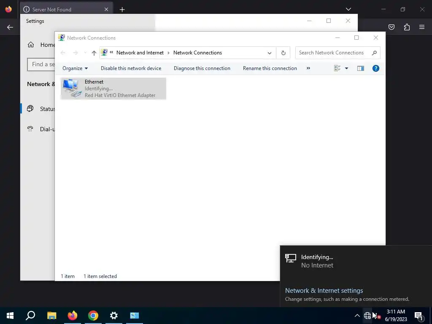
Task: Click Find a setting box in Settings
Action: [x=41, y=64]
